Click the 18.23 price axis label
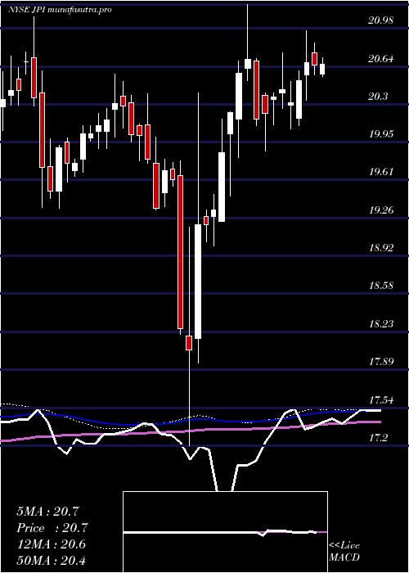 [x=380, y=323]
